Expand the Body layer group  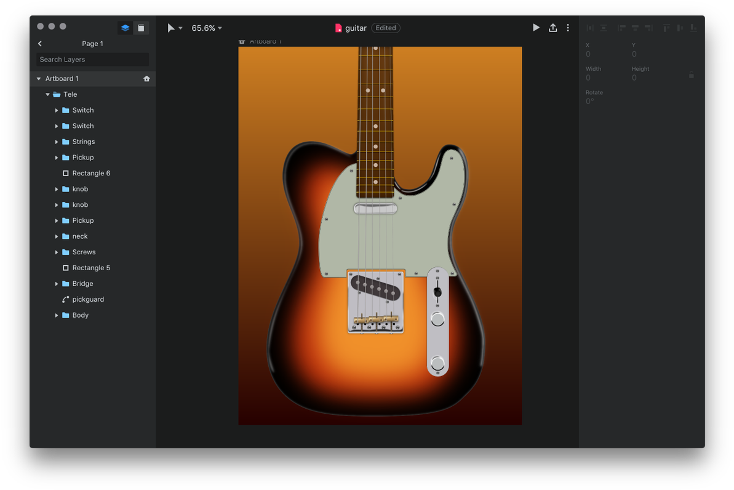pyautogui.click(x=57, y=315)
